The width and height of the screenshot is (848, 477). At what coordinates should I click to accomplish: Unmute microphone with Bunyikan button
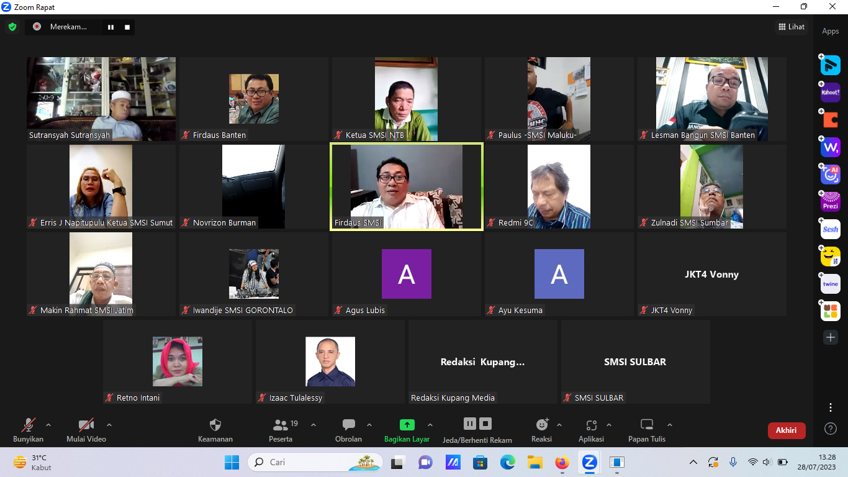29,425
